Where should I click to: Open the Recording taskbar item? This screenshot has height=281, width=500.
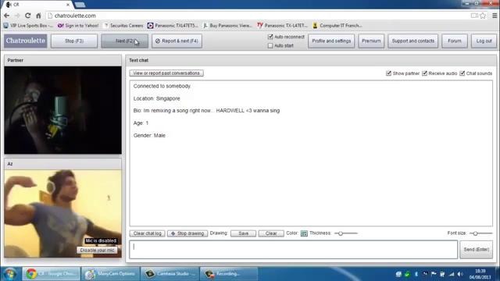[x=229, y=274]
